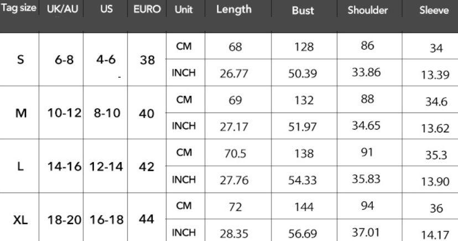This screenshot has height=241, width=458.
Task: Select the Length column header
Action: tap(234, 10)
